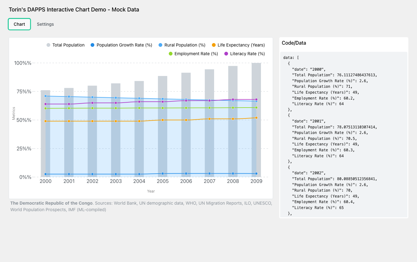This screenshot has height=262, width=417.
Task: Toggle Literacy Rate (%) legend label
Action: coord(247,54)
